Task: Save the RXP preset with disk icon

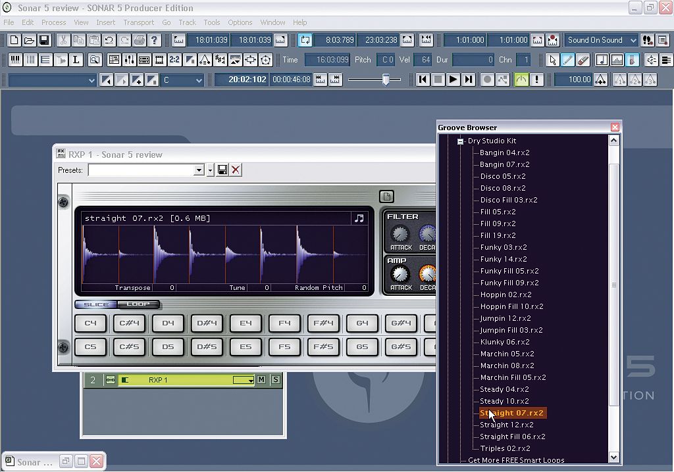Action: (222, 170)
